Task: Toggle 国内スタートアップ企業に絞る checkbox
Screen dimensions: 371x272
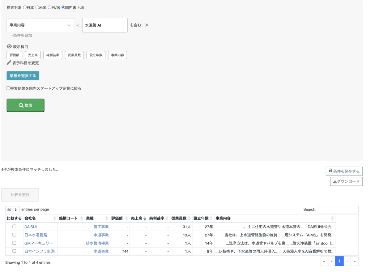Action: 8,88
